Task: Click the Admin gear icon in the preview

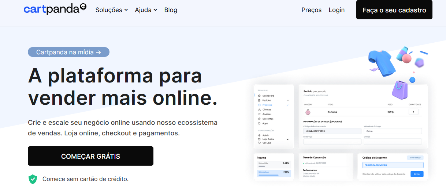Action: point(259,135)
